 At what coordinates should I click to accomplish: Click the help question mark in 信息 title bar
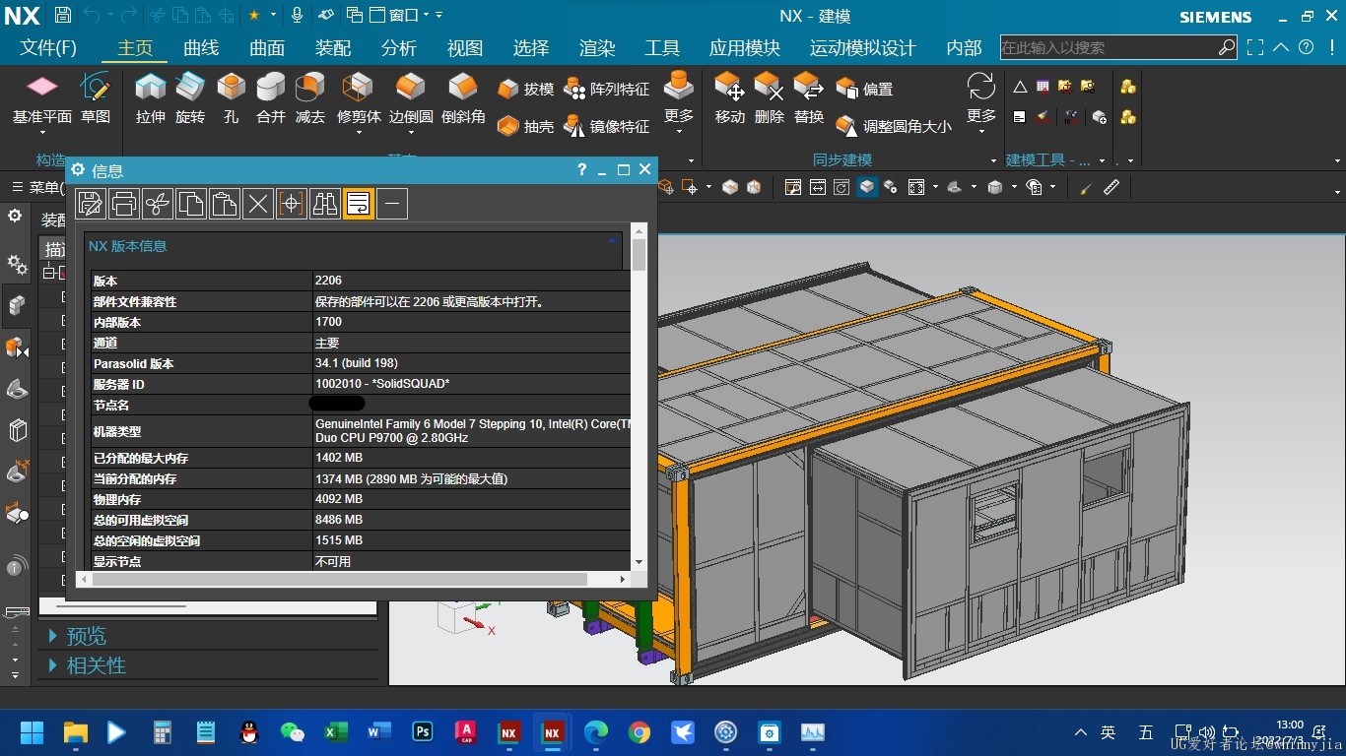point(581,169)
